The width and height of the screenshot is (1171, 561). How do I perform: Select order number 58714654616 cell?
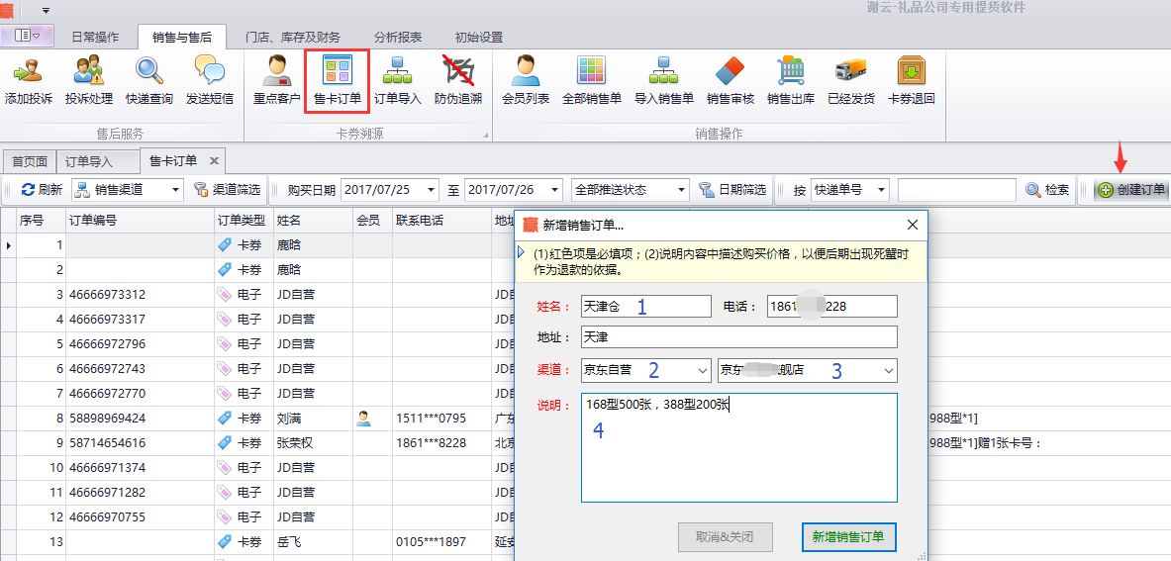click(x=141, y=443)
